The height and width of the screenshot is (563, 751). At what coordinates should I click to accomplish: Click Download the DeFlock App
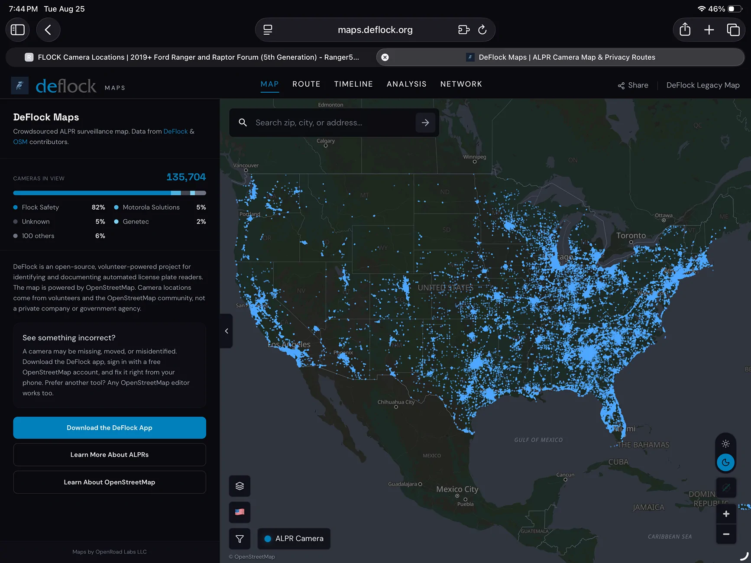110,428
